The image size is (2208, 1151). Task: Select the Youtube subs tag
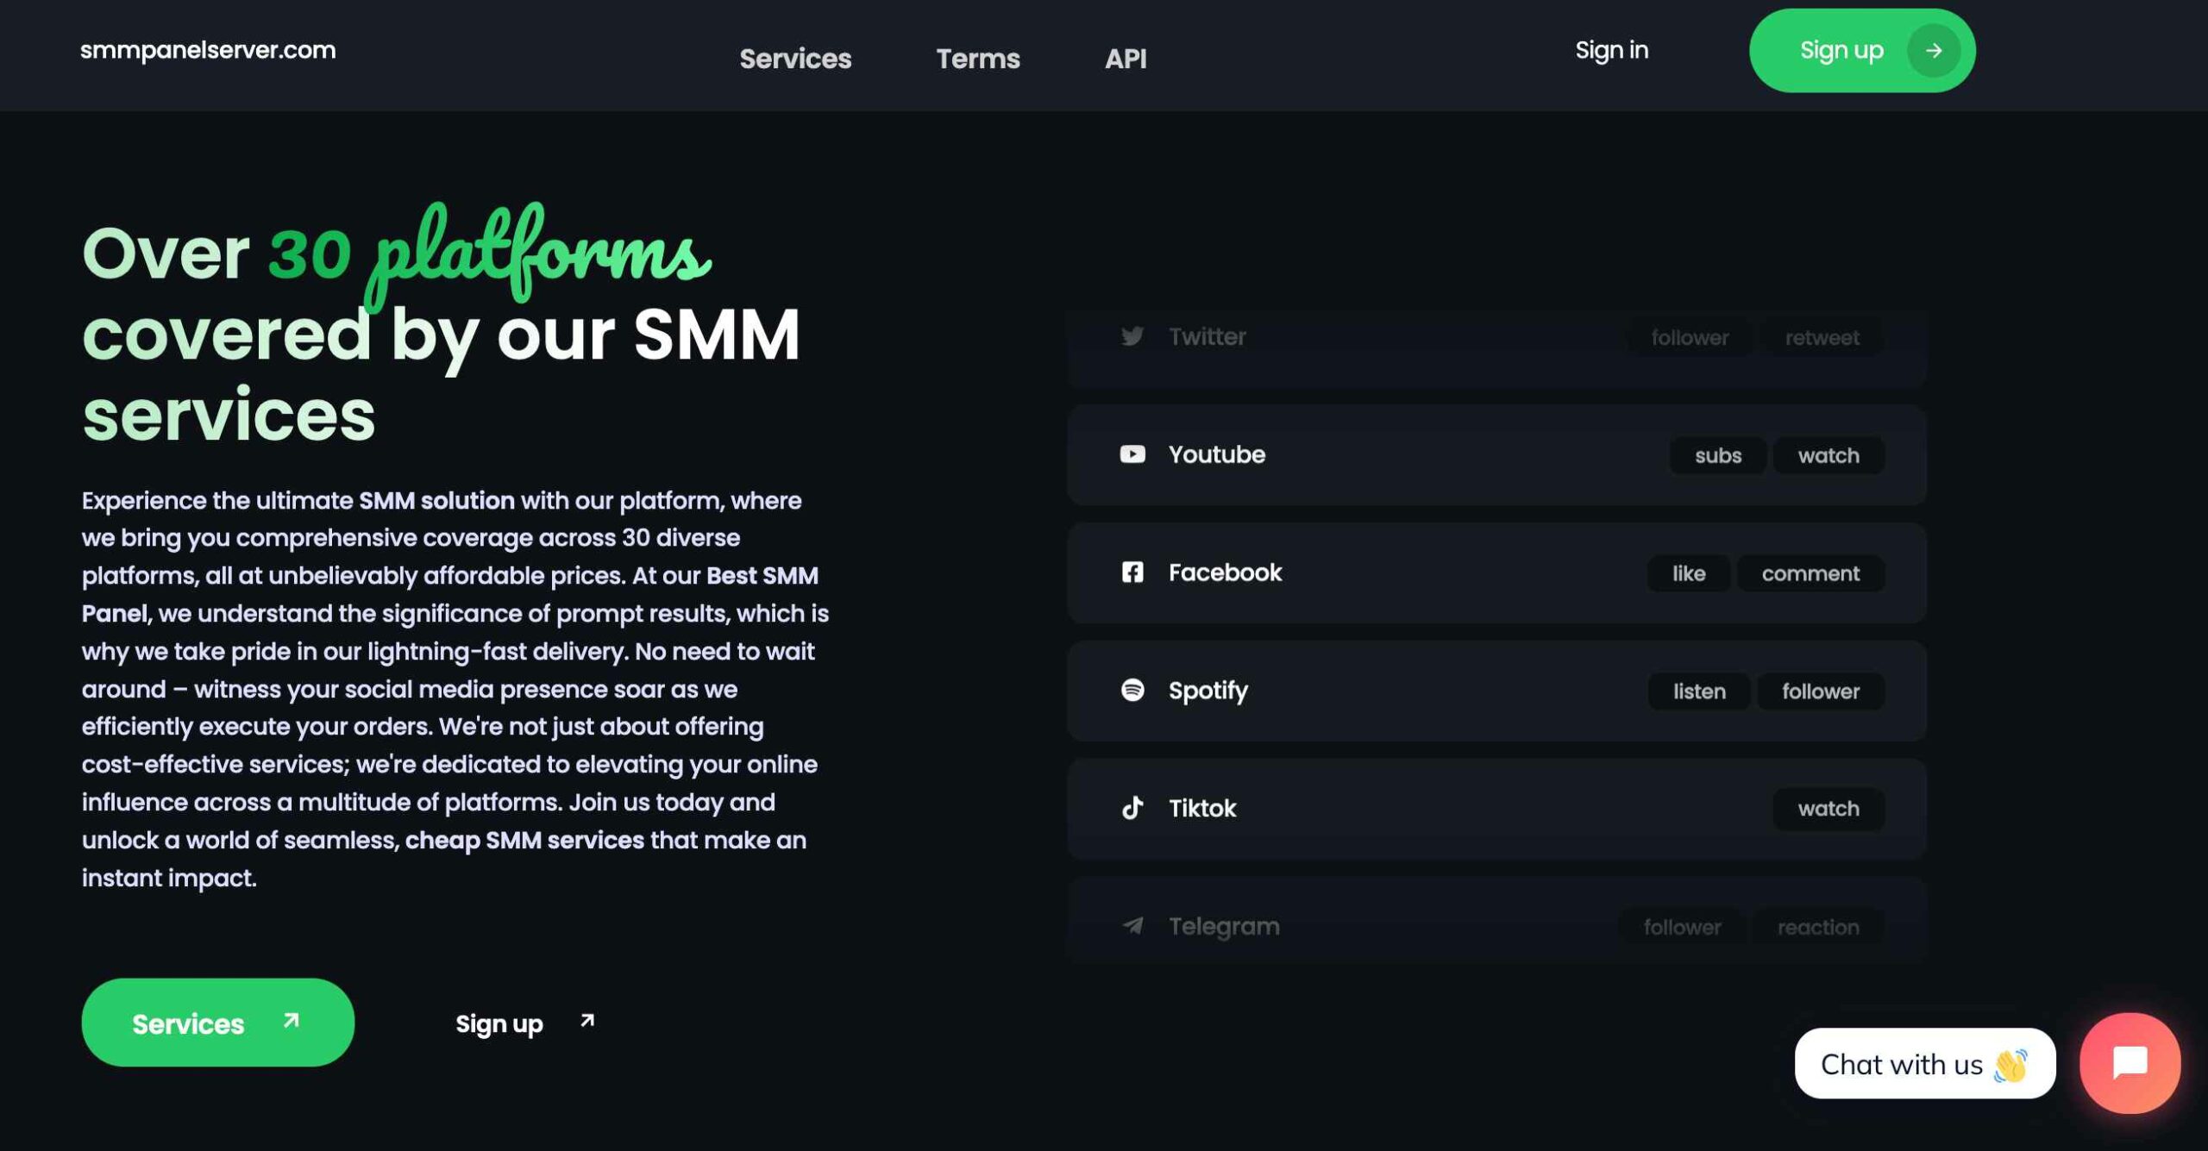(x=1716, y=455)
